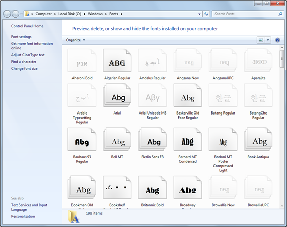
Task: Click the Back navigation button
Action: click(7, 14)
